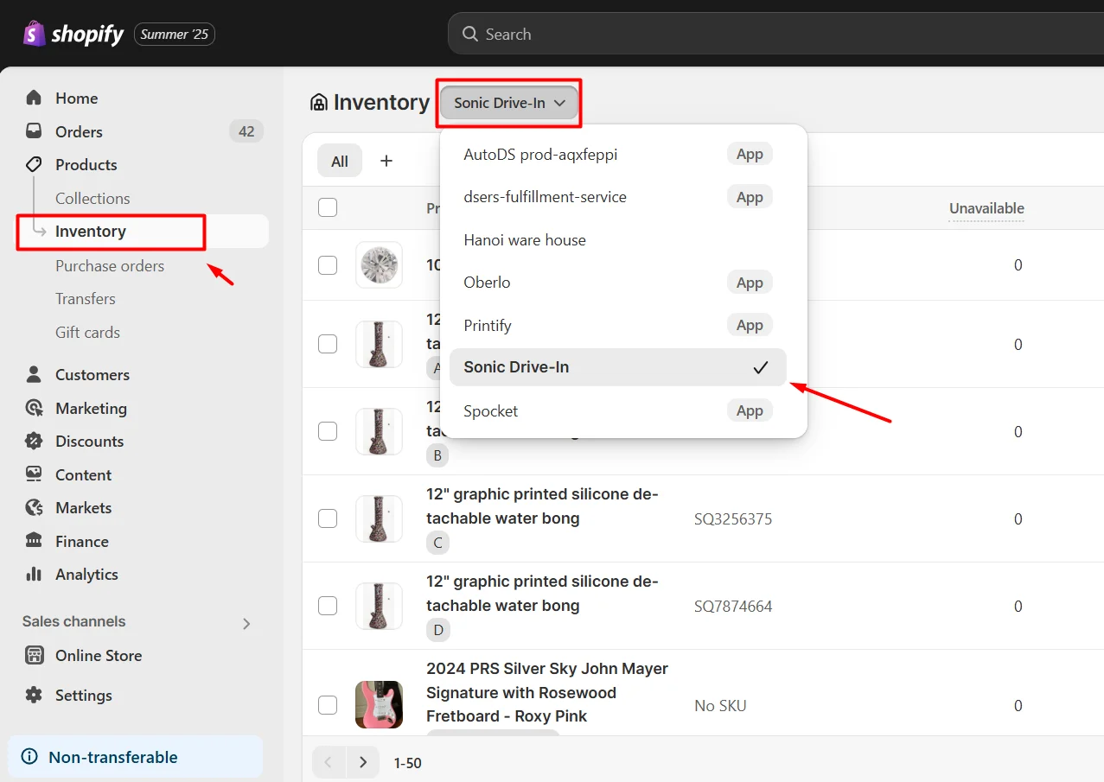1104x782 pixels.
Task: Open the pink guitar product thumbnail
Action: tap(379, 704)
